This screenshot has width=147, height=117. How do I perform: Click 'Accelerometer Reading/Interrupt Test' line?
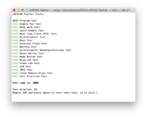tap(42, 50)
